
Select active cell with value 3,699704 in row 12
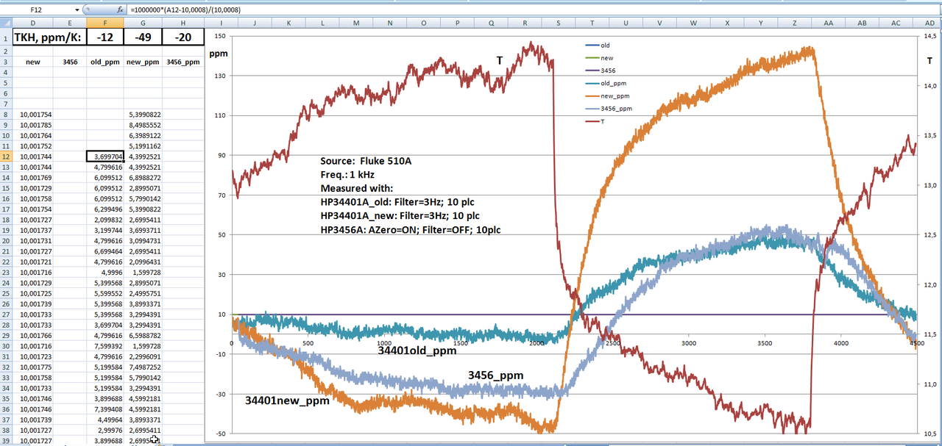(x=105, y=157)
